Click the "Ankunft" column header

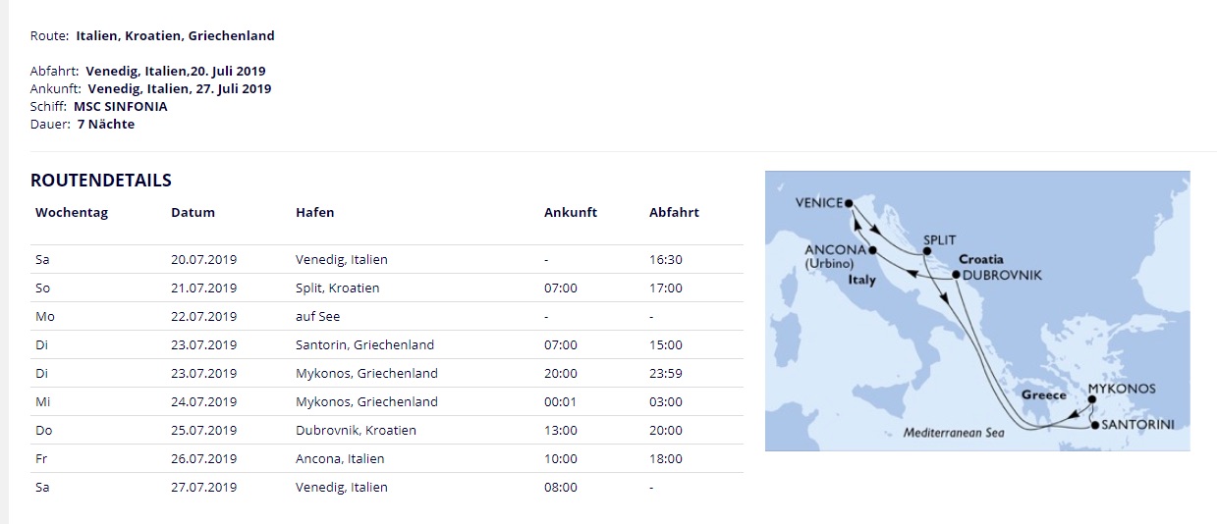[570, 212]
